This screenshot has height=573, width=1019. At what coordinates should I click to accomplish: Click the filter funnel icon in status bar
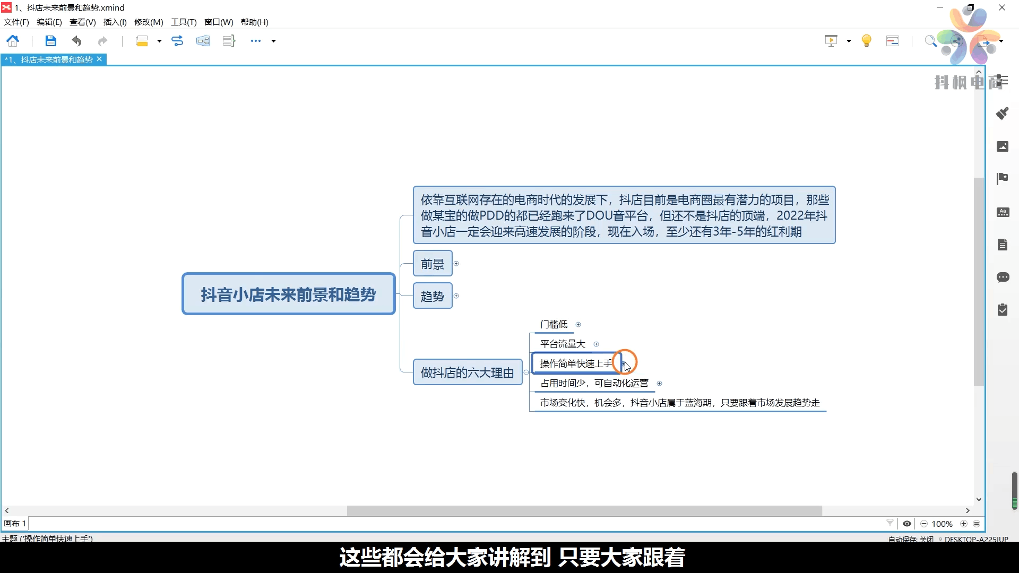[890, 523]
